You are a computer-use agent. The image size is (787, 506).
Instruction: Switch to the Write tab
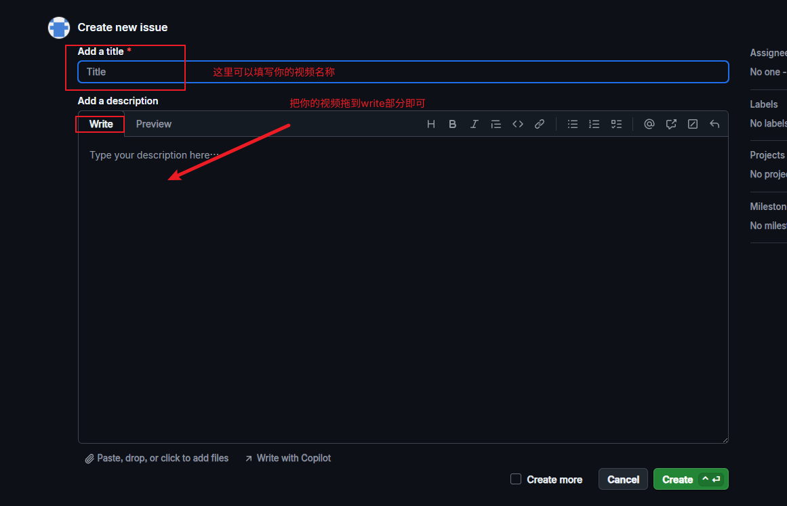click(x=101, y=124)
